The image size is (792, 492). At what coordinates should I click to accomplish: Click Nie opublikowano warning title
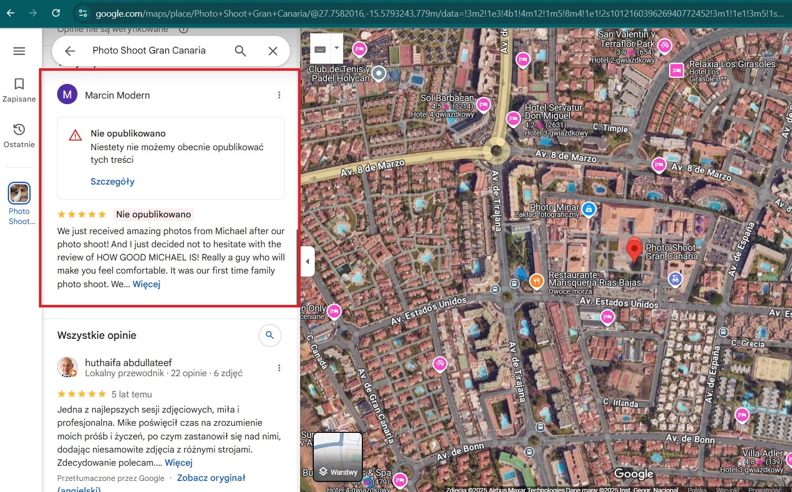[x=128, y=133]
